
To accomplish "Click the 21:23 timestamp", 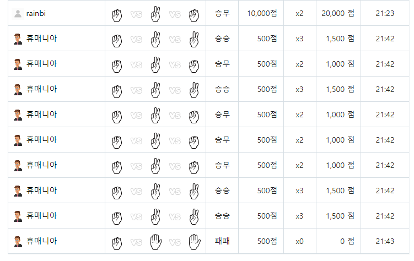I will coord(385,13).
